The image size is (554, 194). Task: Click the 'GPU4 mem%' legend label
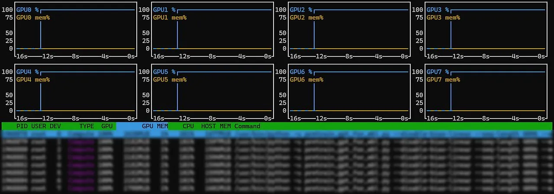tap(33, 80)
